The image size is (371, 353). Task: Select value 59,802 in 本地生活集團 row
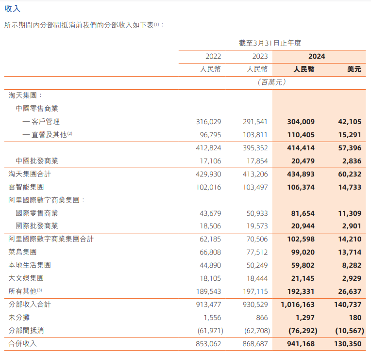[303, 265]
